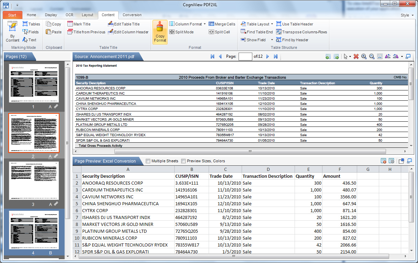Image resolution: width=418 pixels, height=263 pixels.
Task: Click the fit page icon in source toolbar
Action: pyautogui.click(x=380, y=56)
